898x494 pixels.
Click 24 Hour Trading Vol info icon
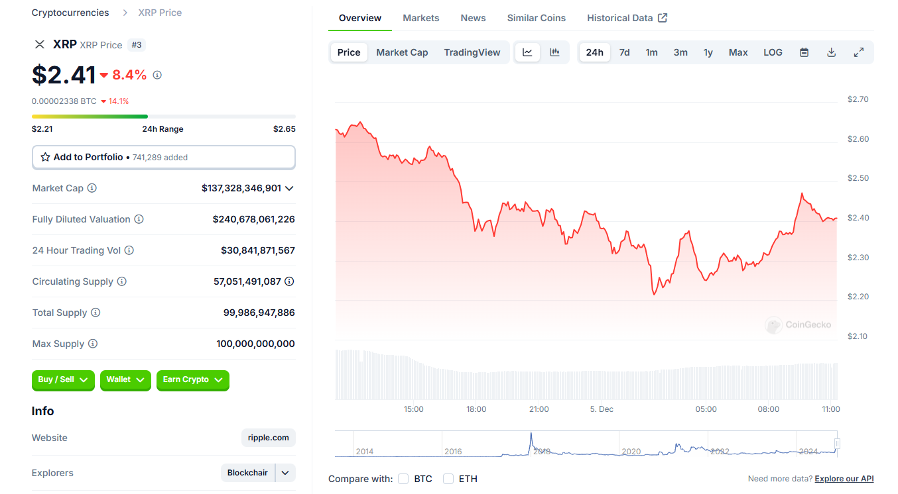(129, 250)
